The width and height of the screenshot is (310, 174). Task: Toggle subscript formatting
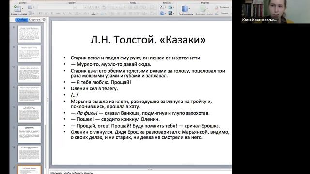coord(70,13)
